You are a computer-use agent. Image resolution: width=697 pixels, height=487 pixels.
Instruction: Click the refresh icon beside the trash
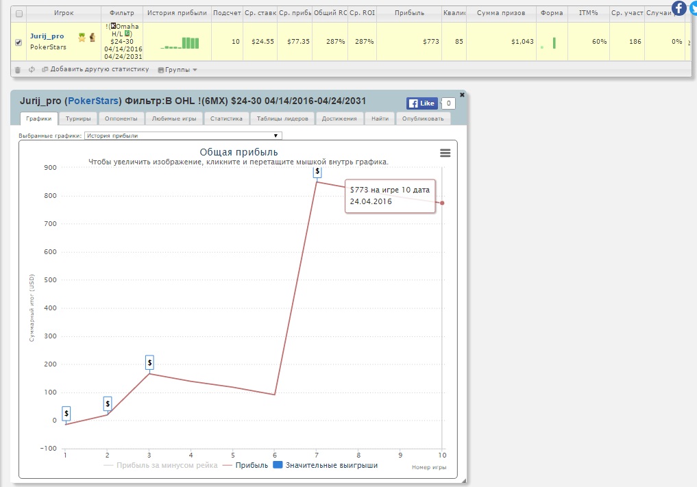(32, 69)
